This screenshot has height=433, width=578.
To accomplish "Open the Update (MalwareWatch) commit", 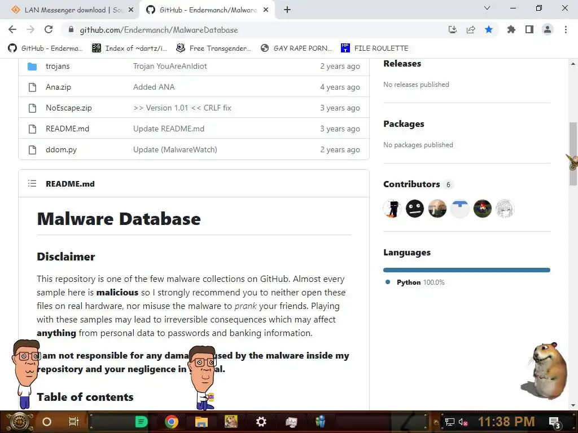I will coord(175,150).
